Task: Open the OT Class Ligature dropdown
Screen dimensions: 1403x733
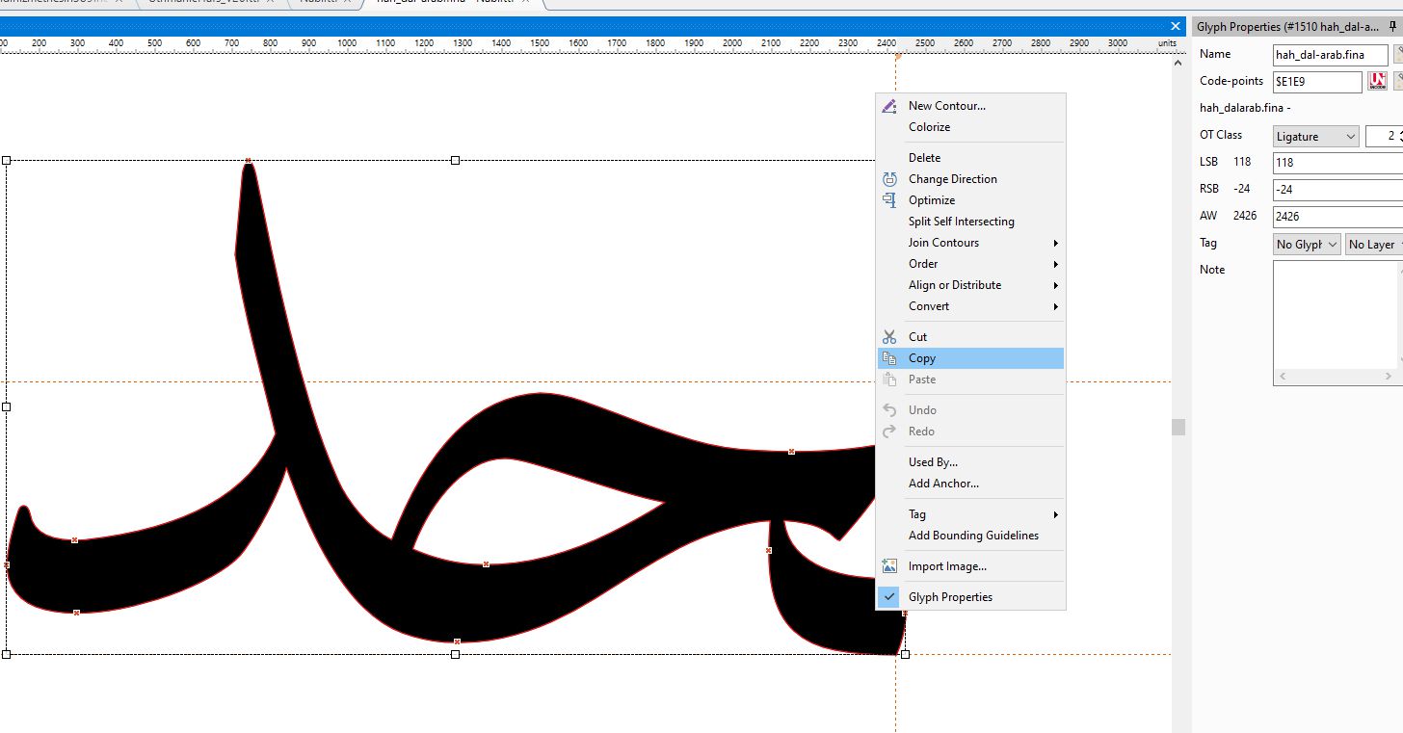Action: coord(1315,137)
